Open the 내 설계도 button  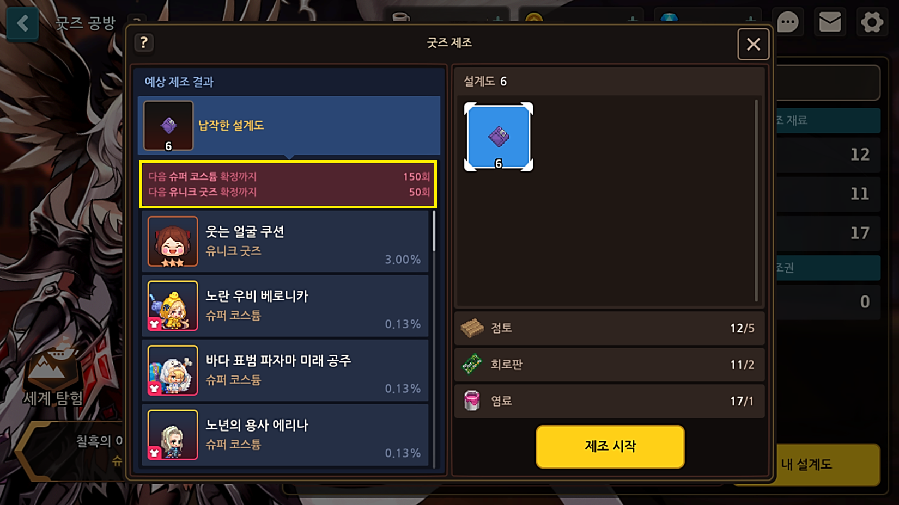coord(827,464)
